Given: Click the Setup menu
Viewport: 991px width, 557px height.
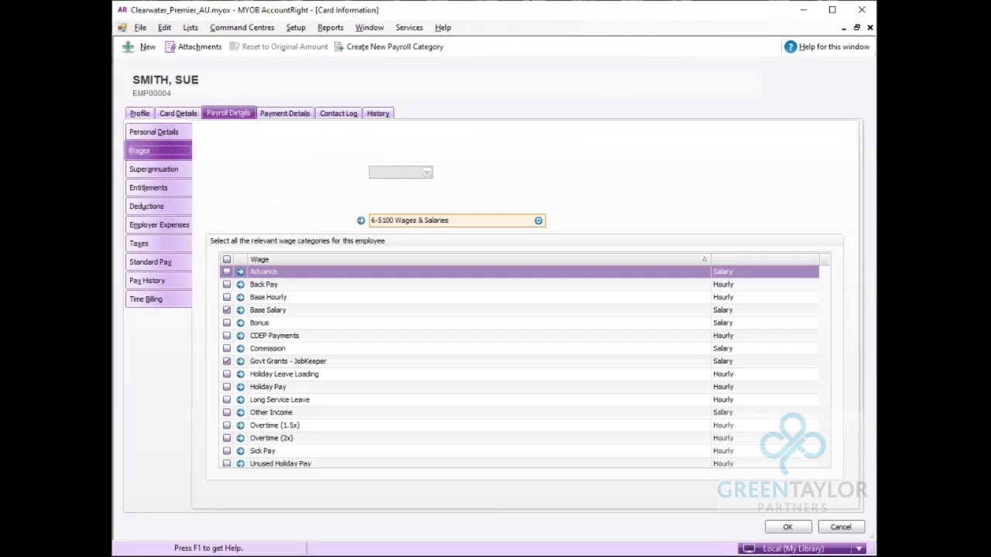Looking at the screenshot, I should pos(296,27).
